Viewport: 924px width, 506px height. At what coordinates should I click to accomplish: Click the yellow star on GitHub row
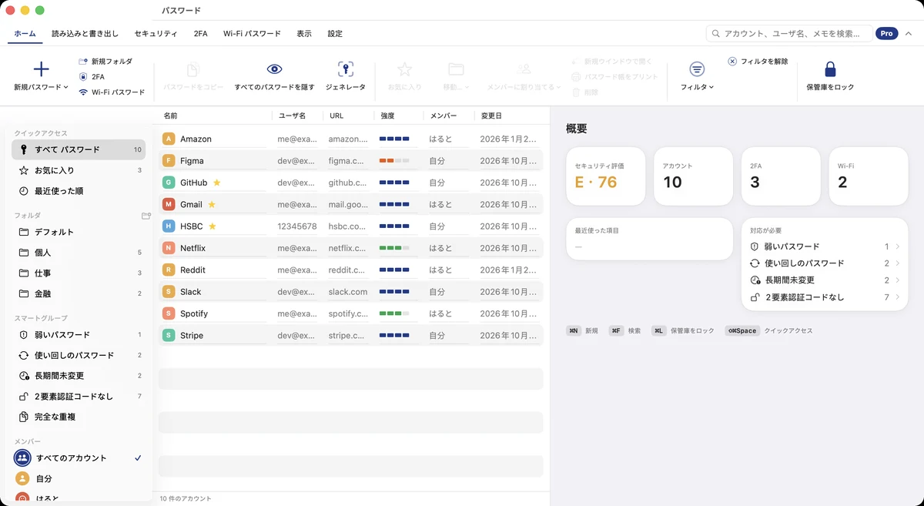(x=217, y=183)
